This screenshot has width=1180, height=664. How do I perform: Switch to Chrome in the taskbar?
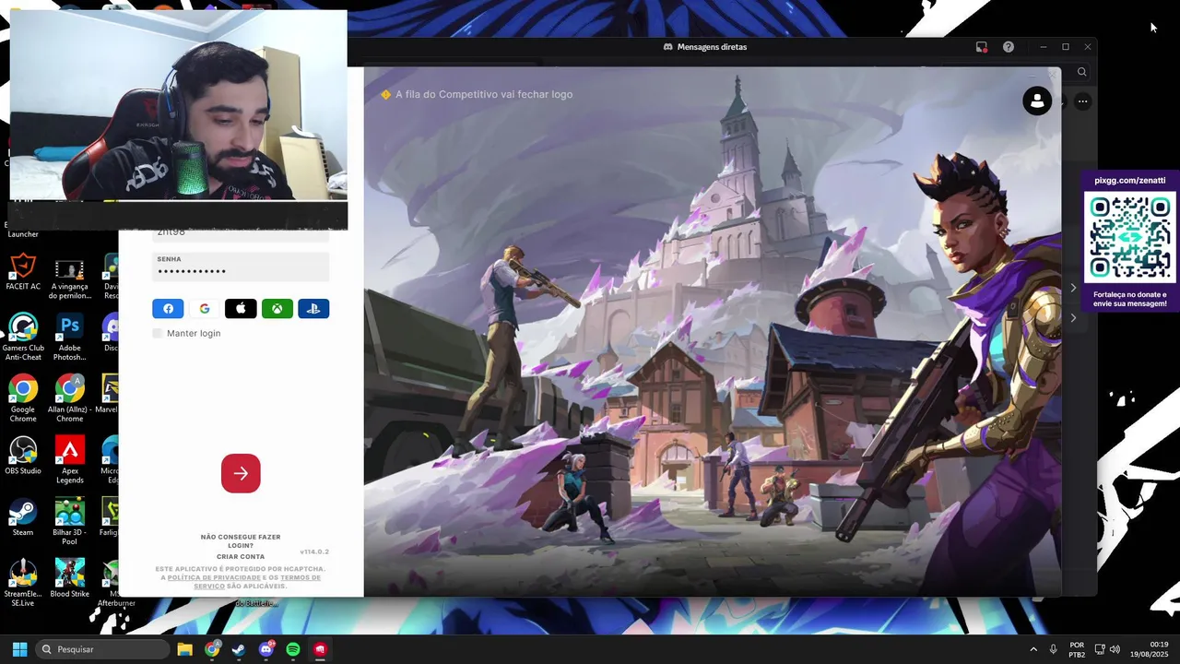click(x=212, y=649)
